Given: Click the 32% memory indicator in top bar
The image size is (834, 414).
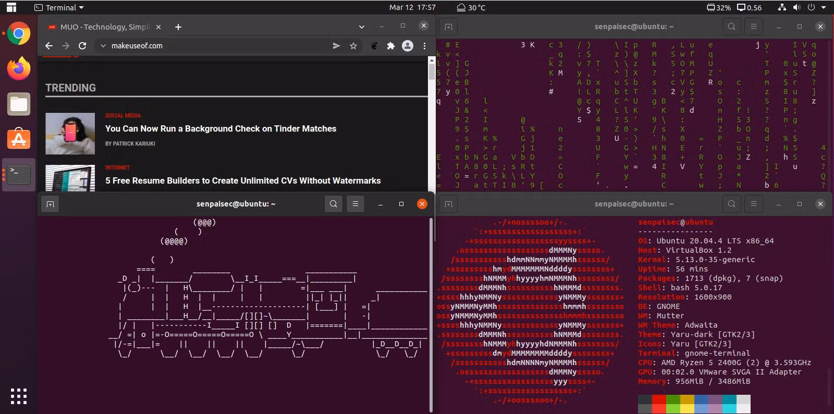Looking at the screenshot, I should (x=719, y=7).
